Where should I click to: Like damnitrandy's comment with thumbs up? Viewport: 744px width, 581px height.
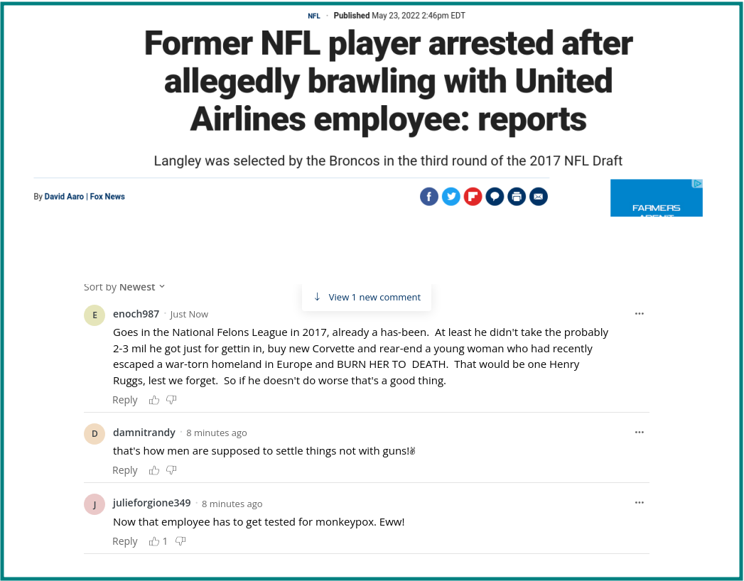153,470
